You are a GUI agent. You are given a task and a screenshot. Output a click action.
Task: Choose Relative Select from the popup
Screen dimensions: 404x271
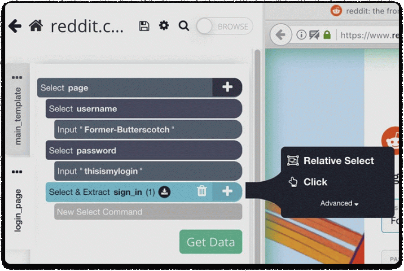(x=330, y=161)
